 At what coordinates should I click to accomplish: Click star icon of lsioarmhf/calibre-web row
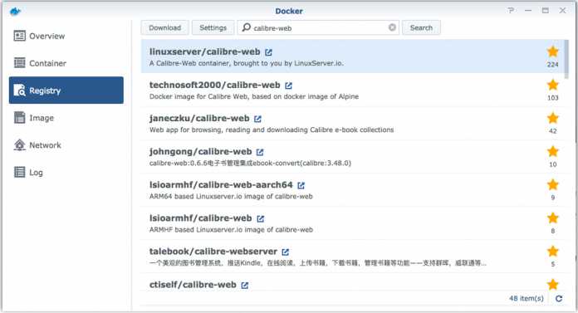click(552, 218)
